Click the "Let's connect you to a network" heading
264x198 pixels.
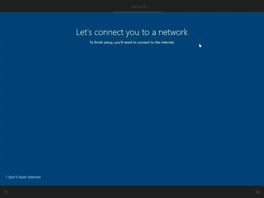coord(132,32)
